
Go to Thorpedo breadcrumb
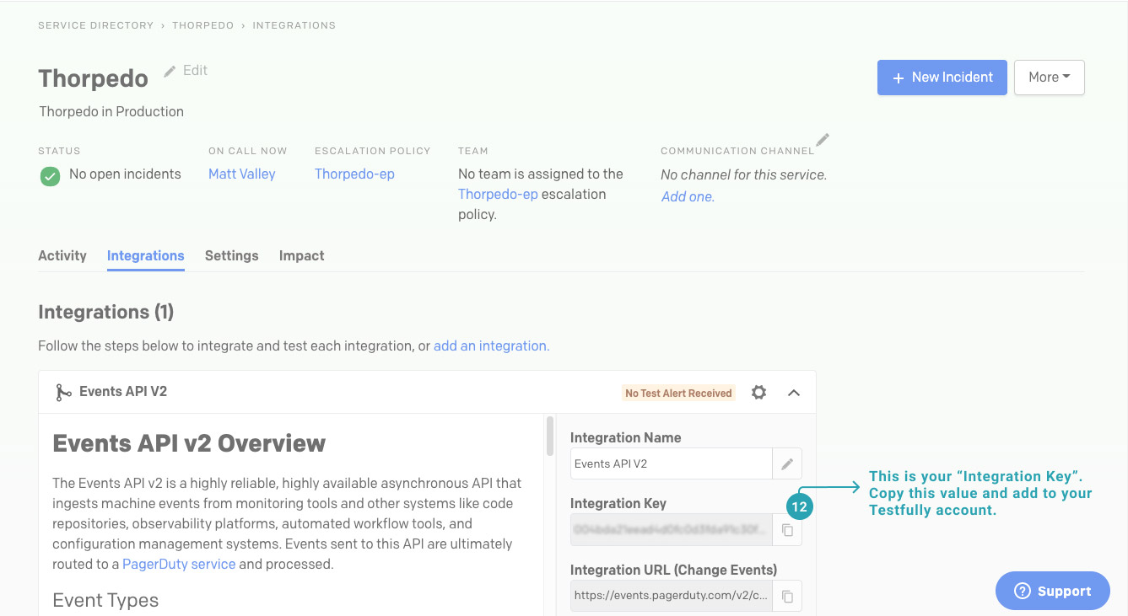click(x=203, y=25)
